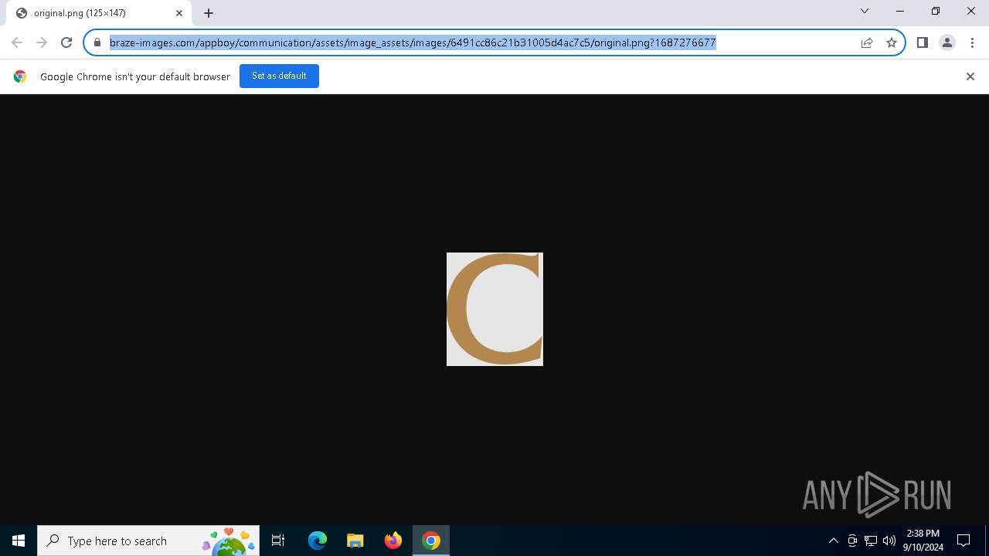
Task: Click the Chrome taskbar icon
Action: point(431,541)
